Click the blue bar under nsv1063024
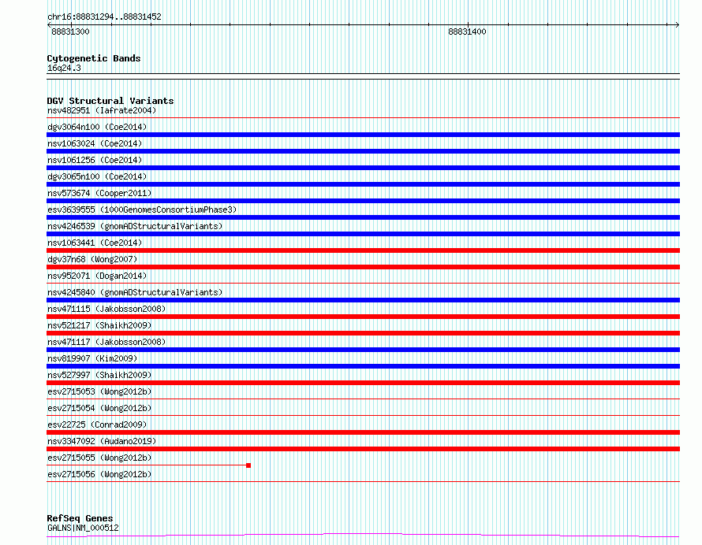The height and width of the screenshot is (545, 702). tap(363, 151)
